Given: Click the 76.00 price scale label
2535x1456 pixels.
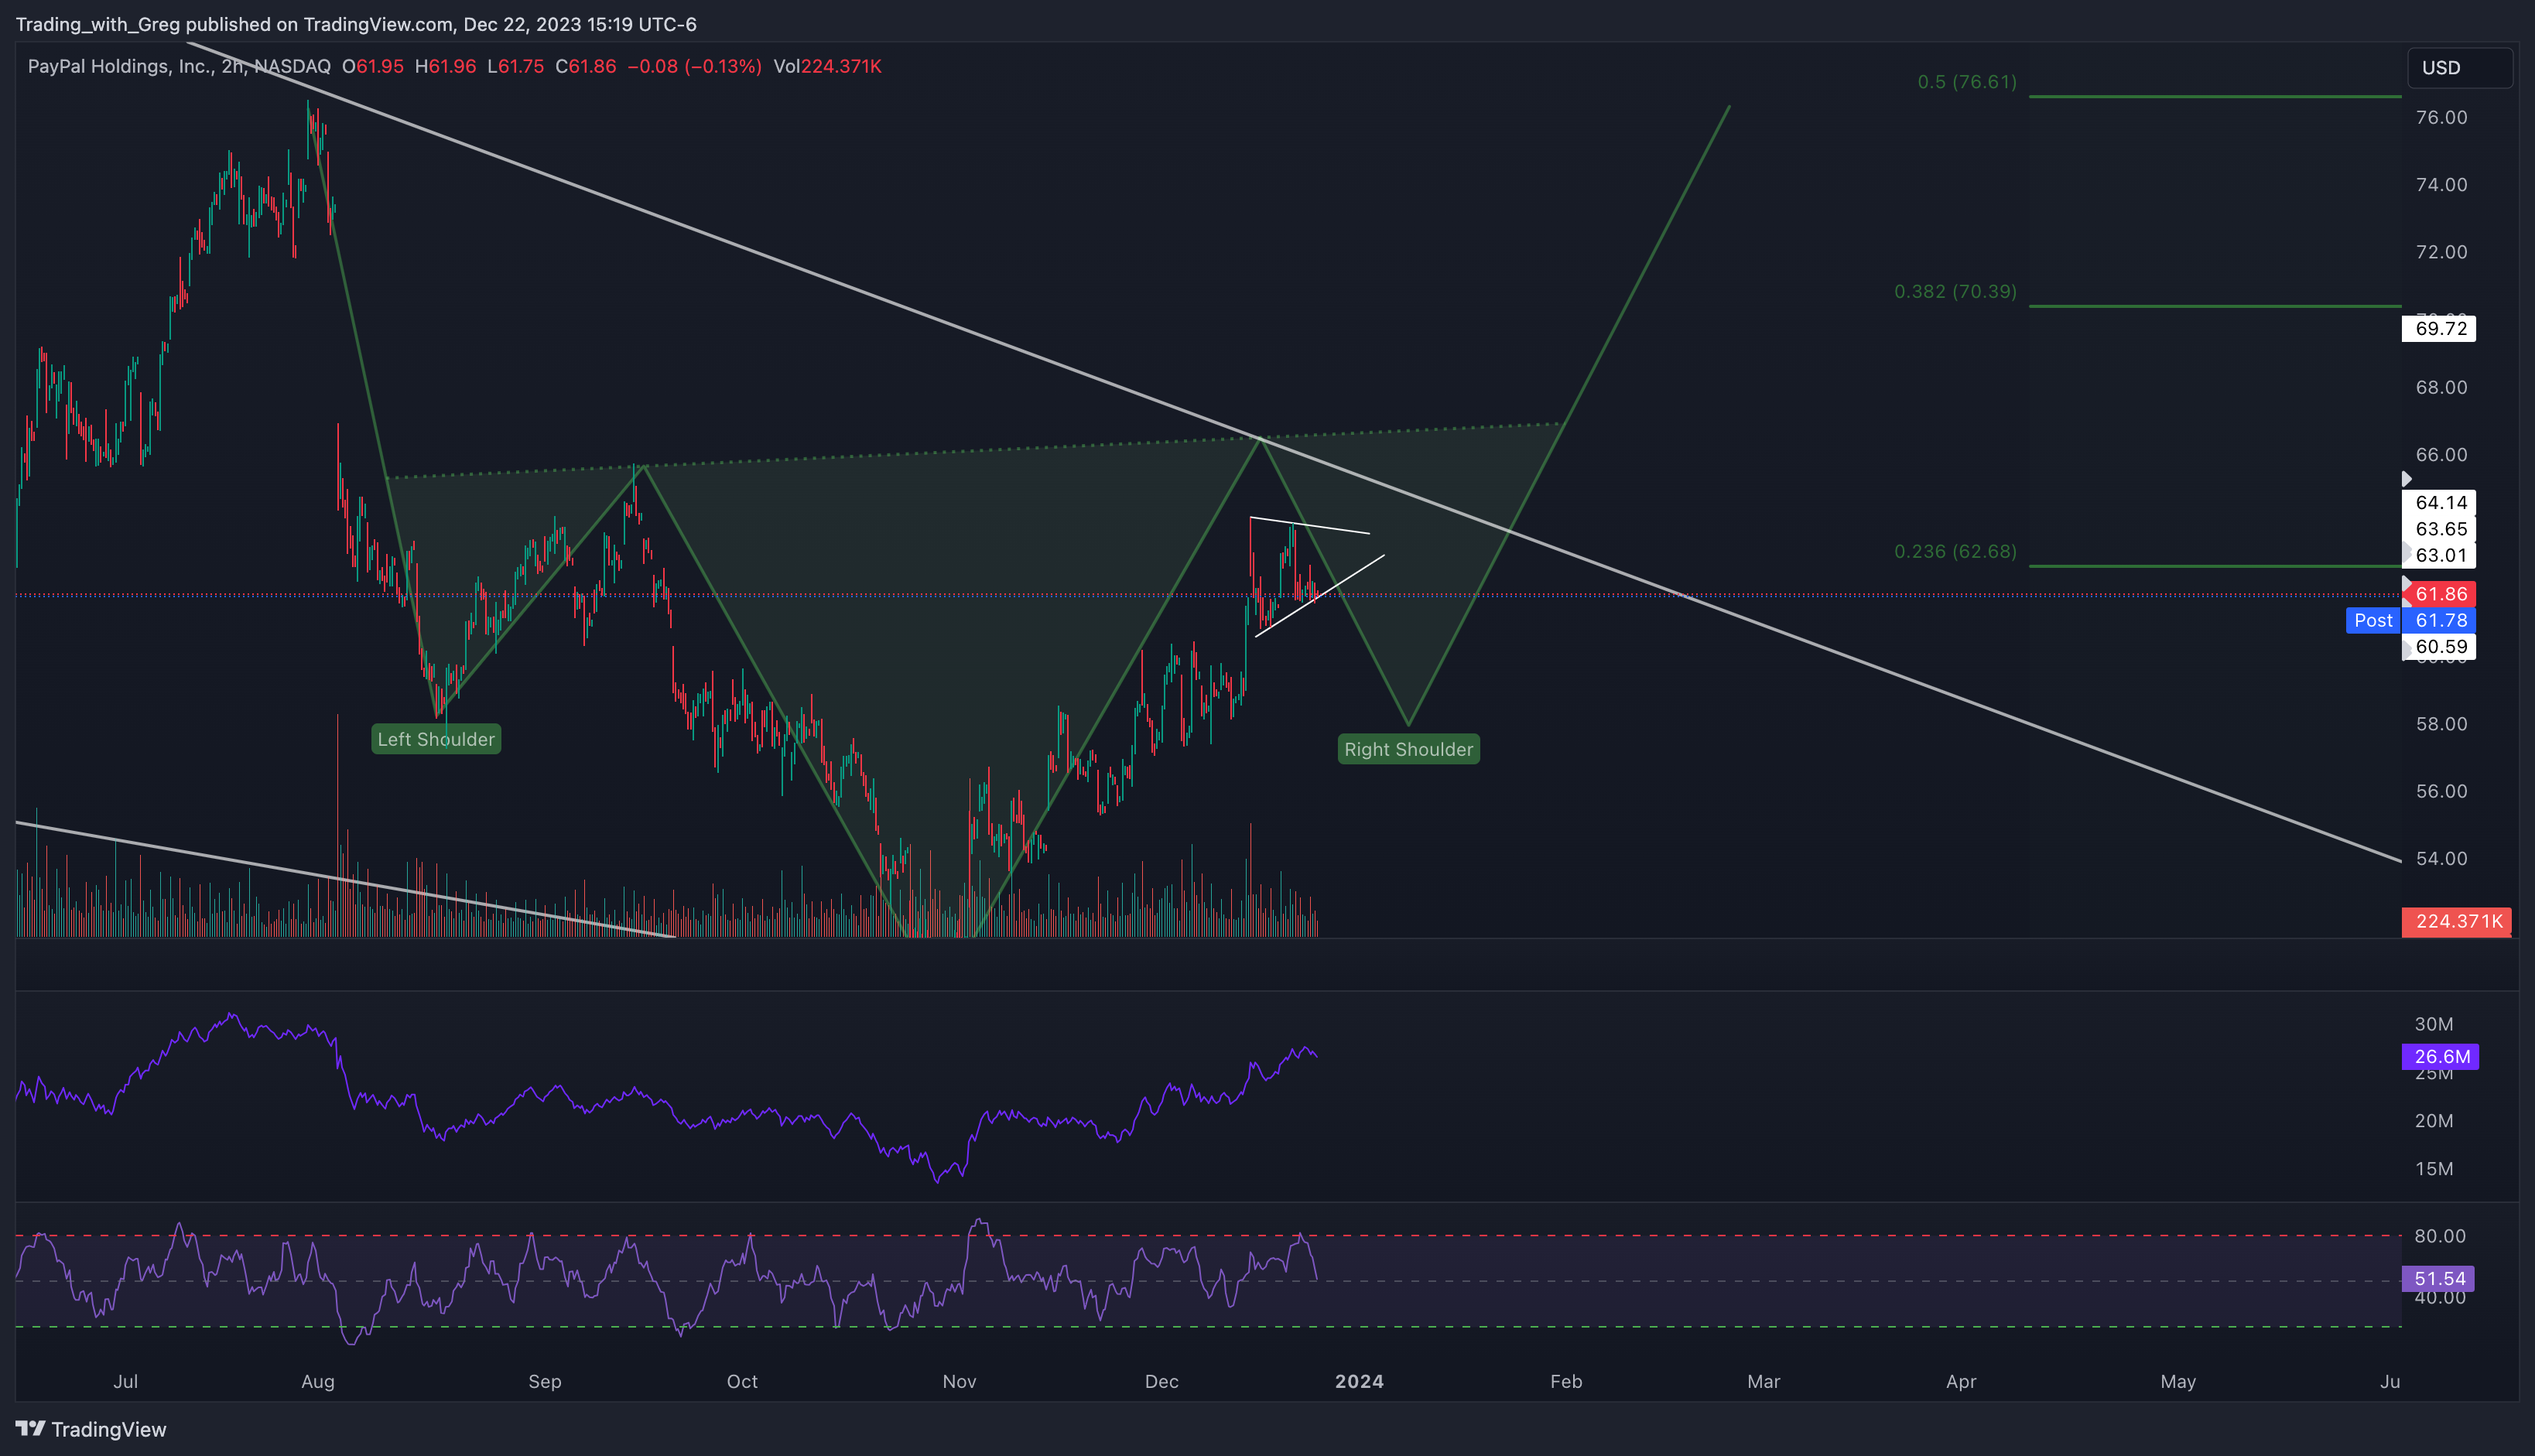Looking at the screenshot, I should point(2441,117).
